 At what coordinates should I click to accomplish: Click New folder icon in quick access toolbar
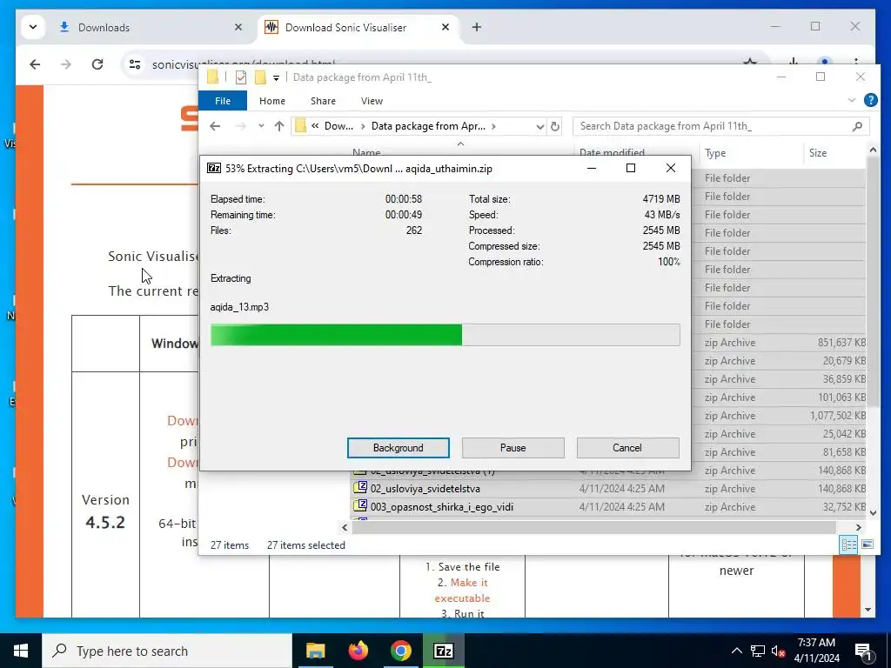[x=260, y=77]
